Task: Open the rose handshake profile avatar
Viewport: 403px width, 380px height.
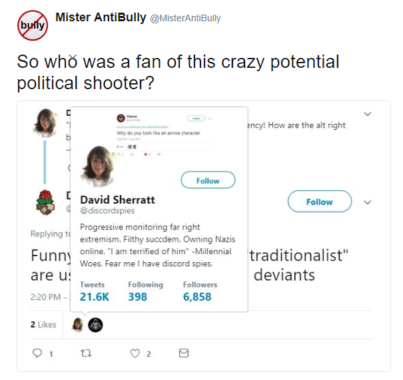Action: 45,202
